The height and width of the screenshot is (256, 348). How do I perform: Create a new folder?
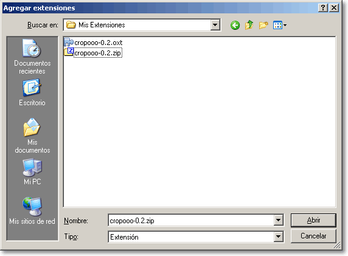(263, 25)
